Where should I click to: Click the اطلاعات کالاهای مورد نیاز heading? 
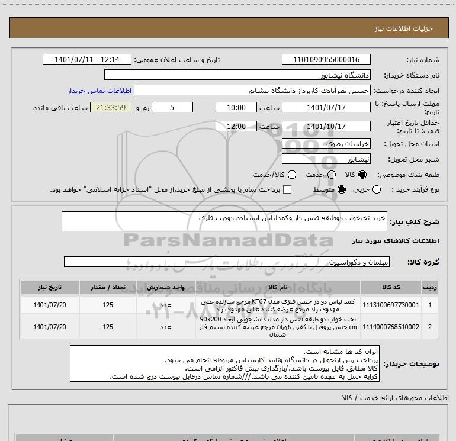coord(395,241)
